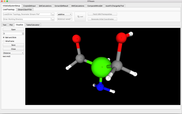The width and height of the screenshot is (182, 114).
Task: Close the window with the red button
Action: click(2, 1)
